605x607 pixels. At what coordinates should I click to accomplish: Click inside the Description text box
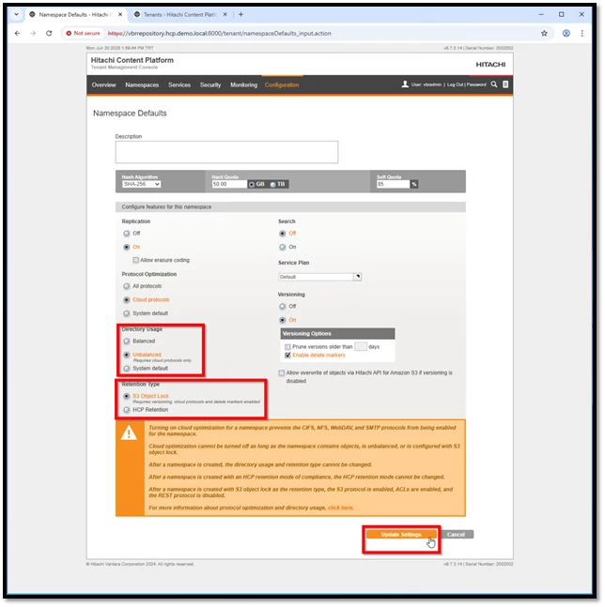pos(226,152)
